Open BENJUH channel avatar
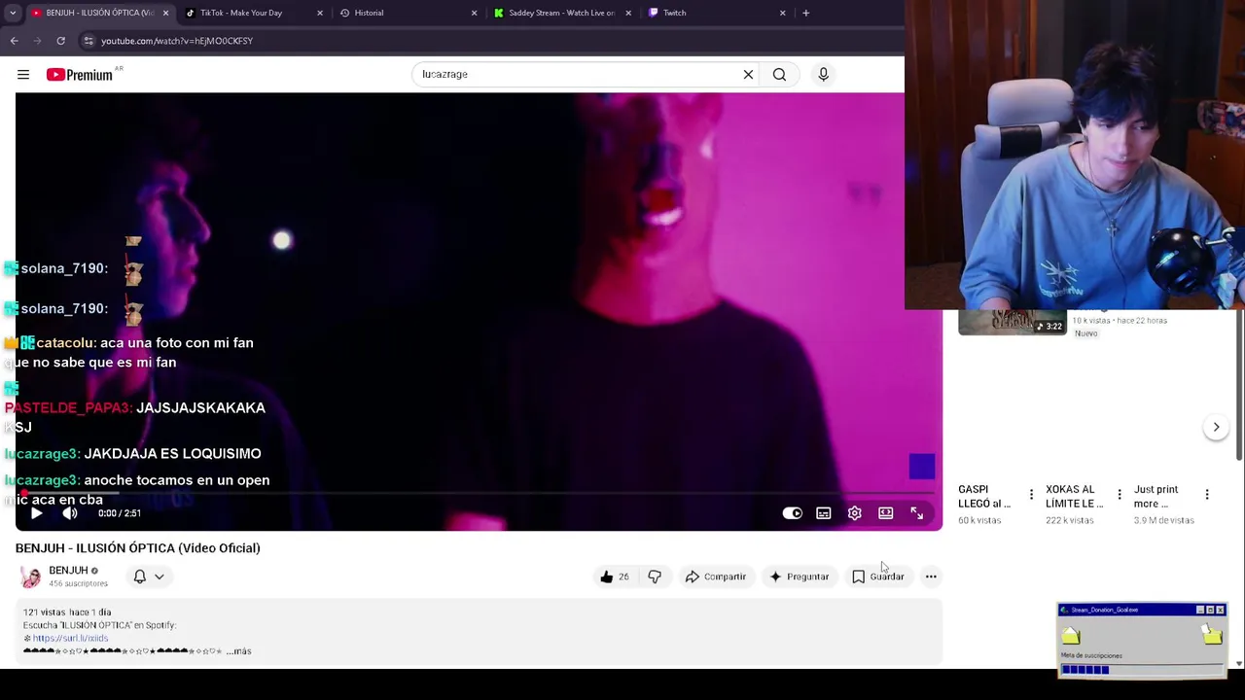Screen dimensions: 1245x700 click(x=31, y=577)
